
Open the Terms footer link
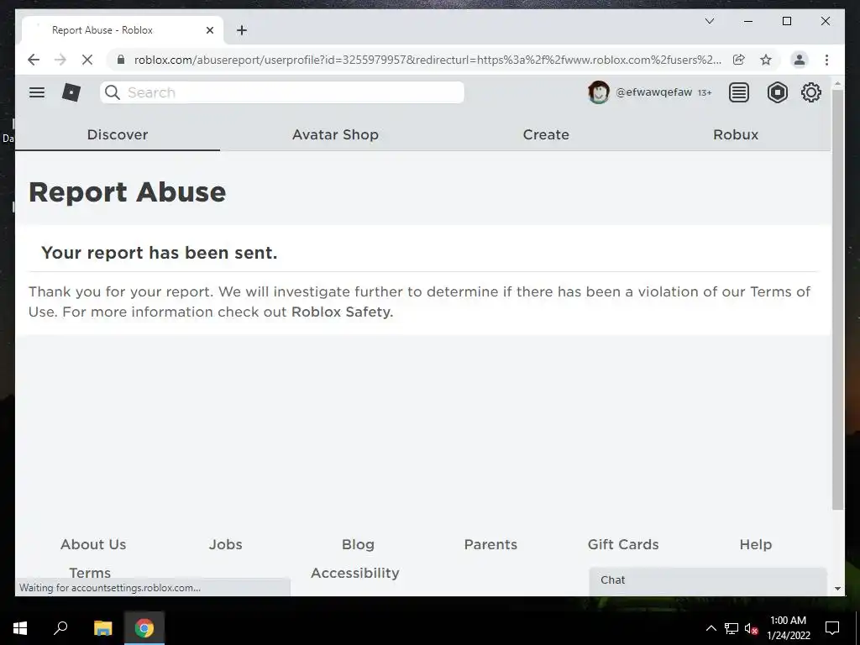click(x=90, y=573)
